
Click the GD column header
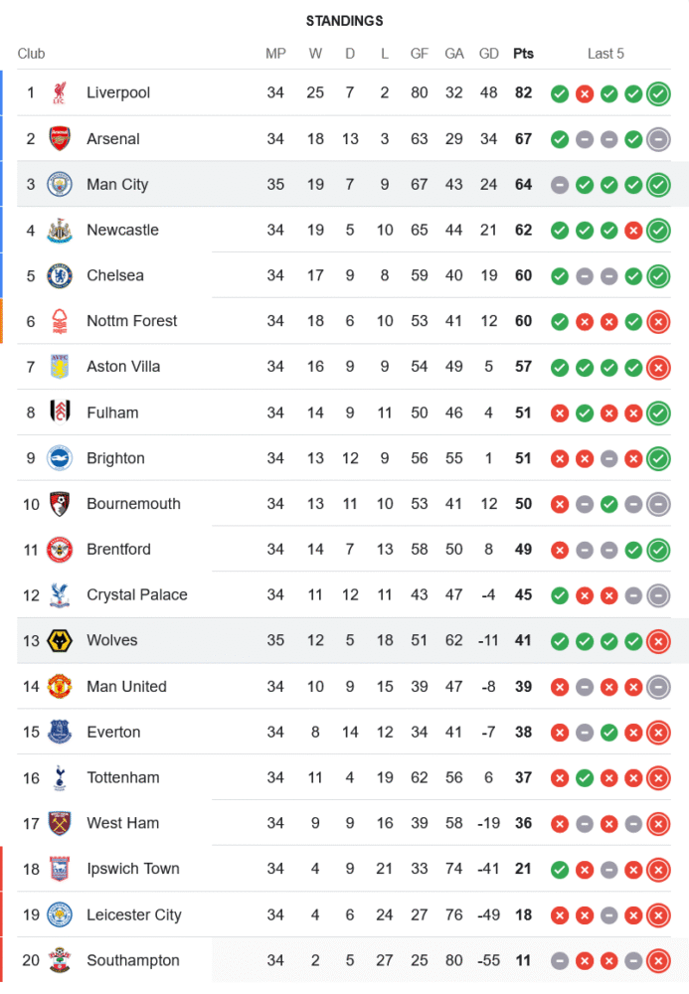489,54
